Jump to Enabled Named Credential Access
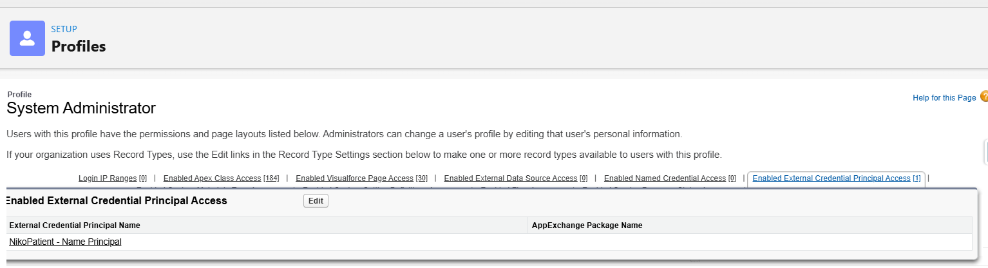Image resolution: width=988 pixels, height=268 pixels. pyautogui.click(x=670, y=178)
